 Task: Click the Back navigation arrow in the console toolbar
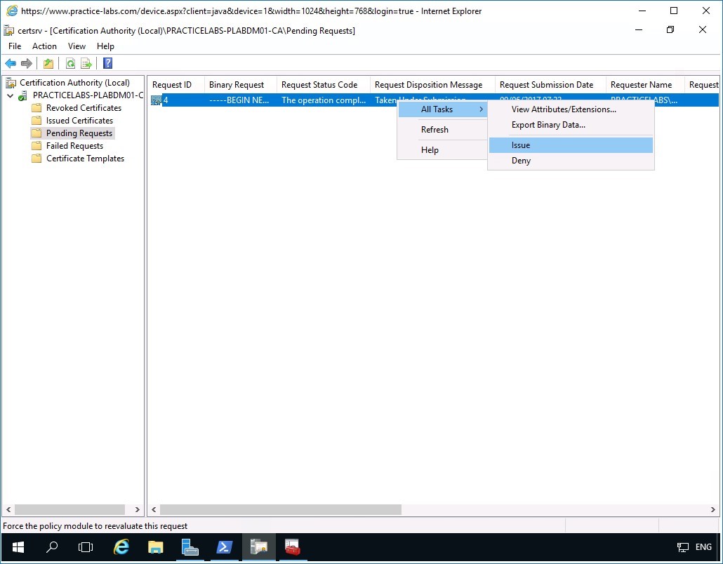pyautogui.click(x=11, y=63)
